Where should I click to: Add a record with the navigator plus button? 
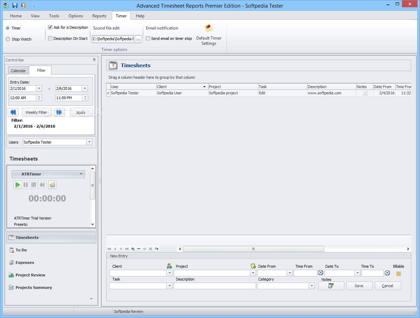point(133,249)
